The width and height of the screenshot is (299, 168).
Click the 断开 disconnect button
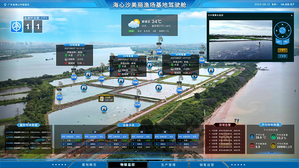(x=282, y=50)
